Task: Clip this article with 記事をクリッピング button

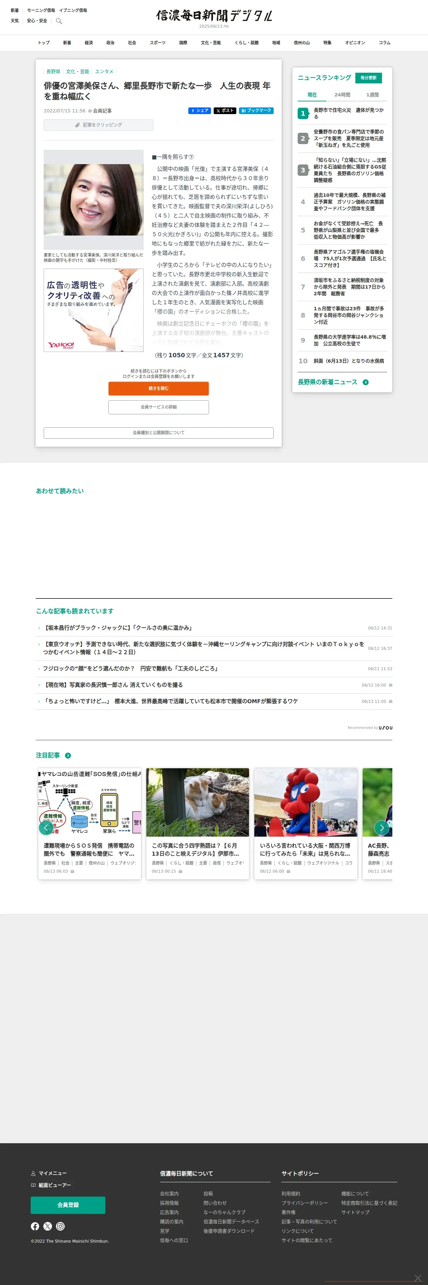Action: point(98,125)
